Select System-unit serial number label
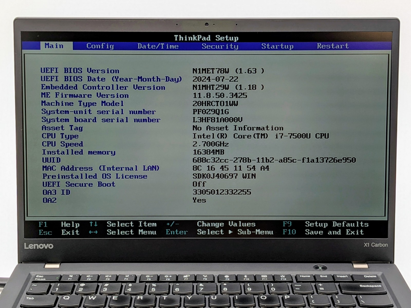Viewport: 411px width, 308px height. point(99,112)
